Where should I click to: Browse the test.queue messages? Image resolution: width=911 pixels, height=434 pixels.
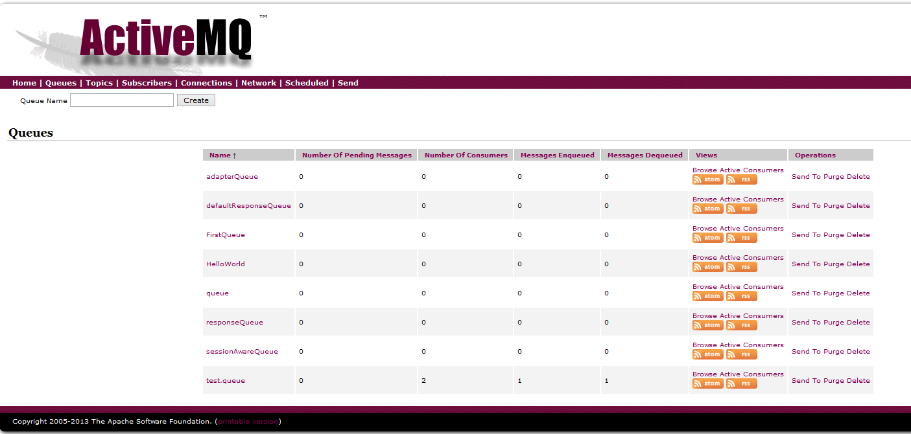705,374
